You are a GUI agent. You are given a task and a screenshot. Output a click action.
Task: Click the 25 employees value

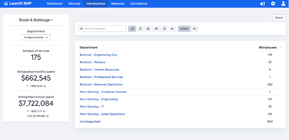click(270, 62)
